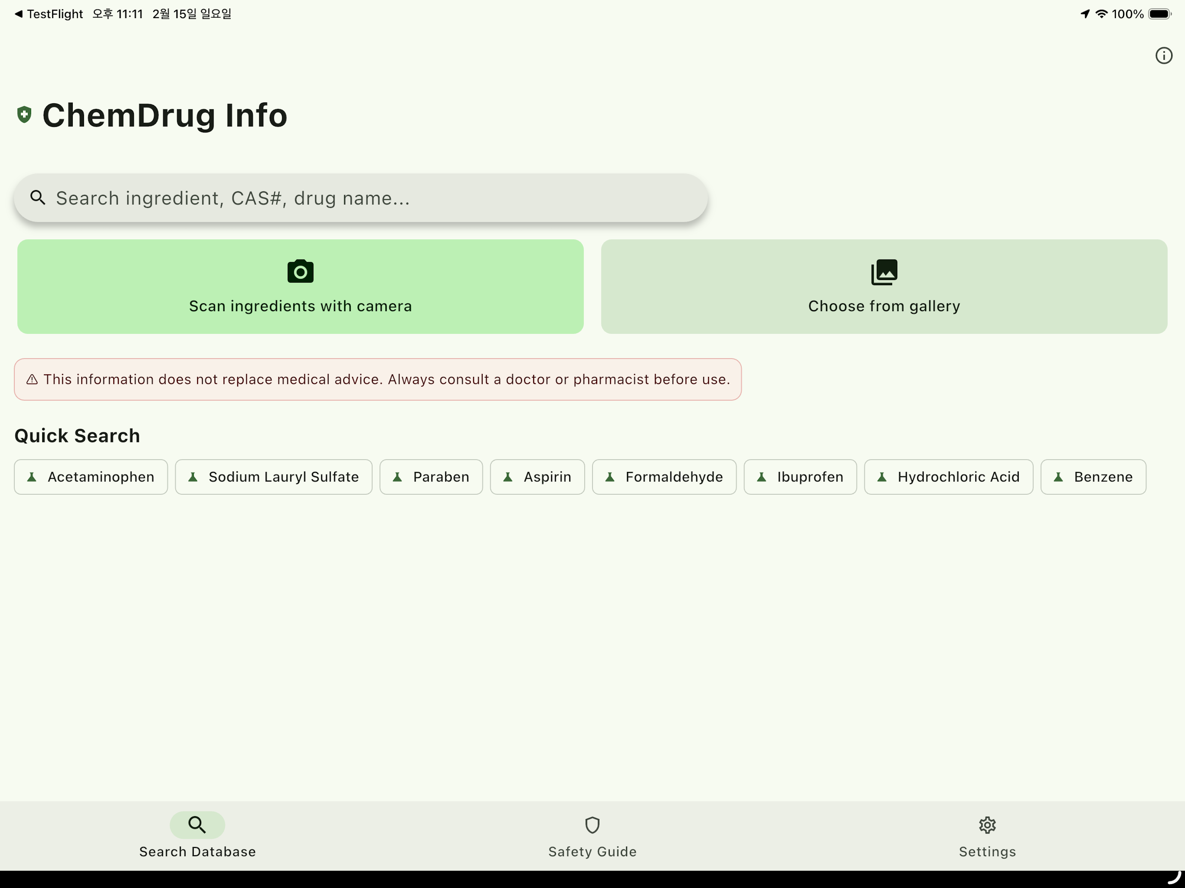Select the Paraben chip

pyautogui.click(x=431, y=477)
